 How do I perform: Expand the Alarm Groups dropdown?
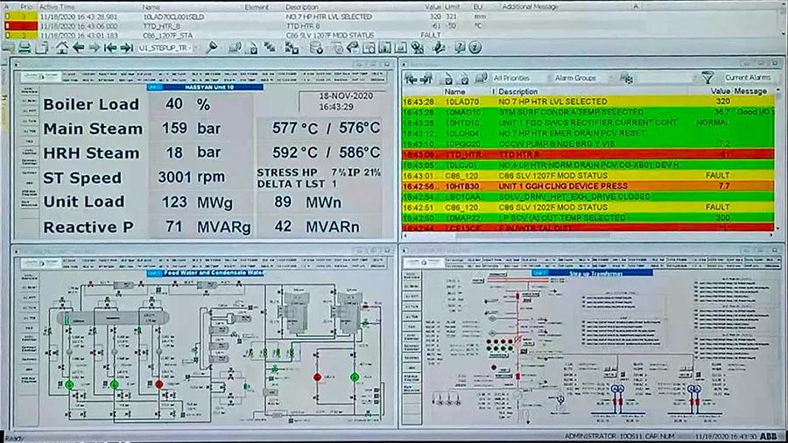click(x=578, y=78)
